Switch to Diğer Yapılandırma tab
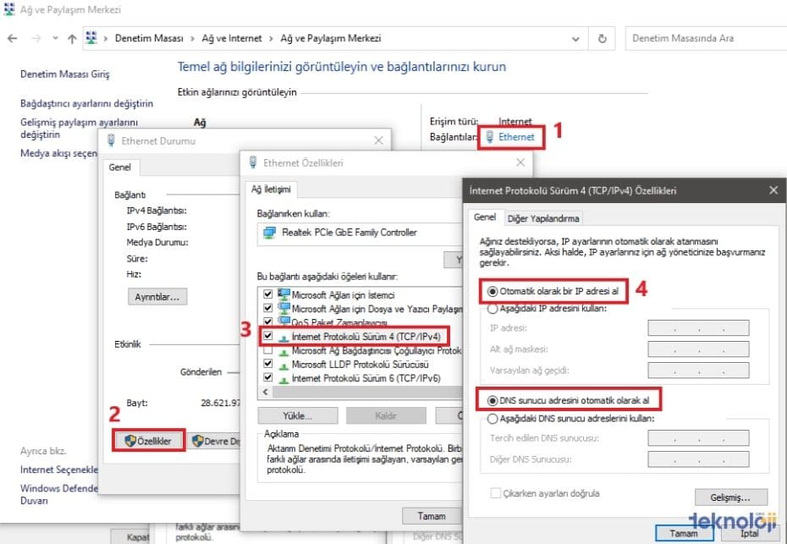This screenshot has width=787, height=544. pyautogui.click(x=543, y=218)
